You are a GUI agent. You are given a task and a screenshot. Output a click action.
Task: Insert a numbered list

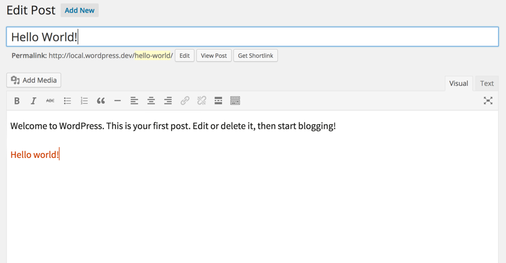84,101
